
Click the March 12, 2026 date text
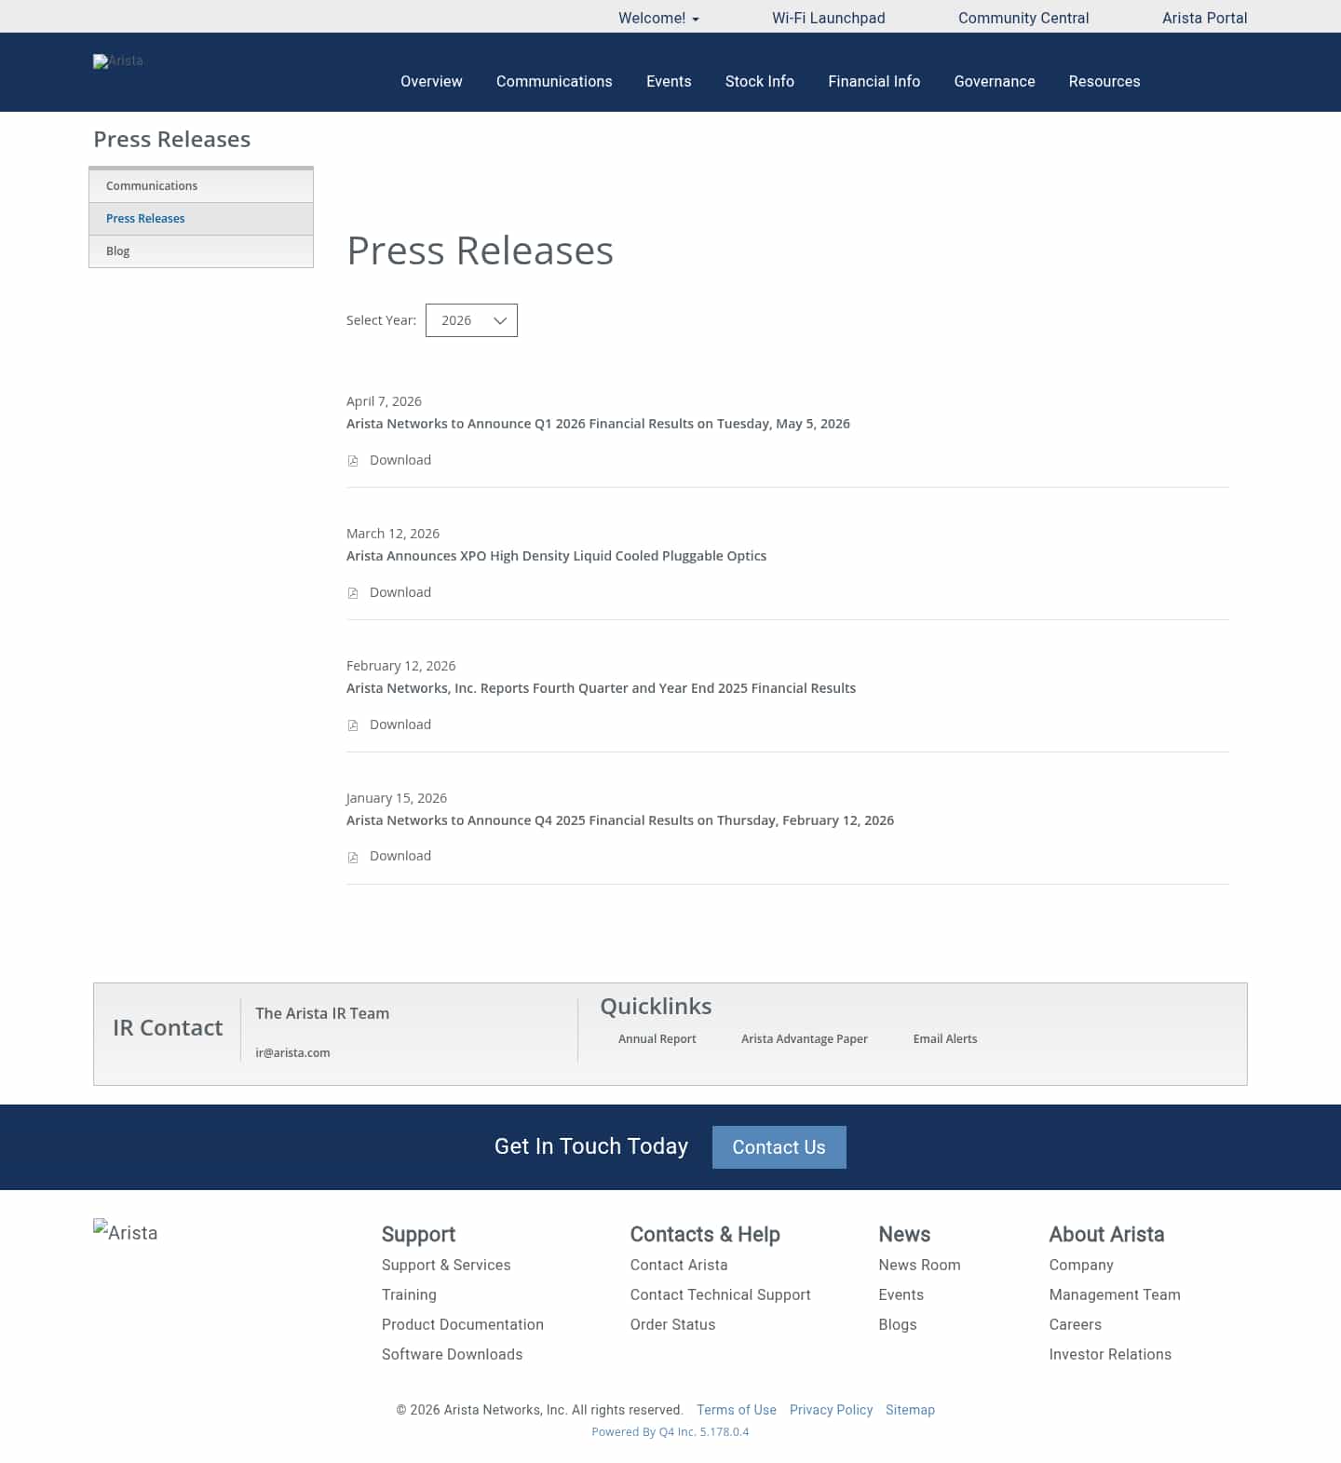click(x=393, y=534)
